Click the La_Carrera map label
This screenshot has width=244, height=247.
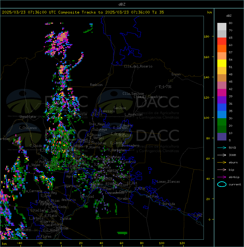click(33, 191)
